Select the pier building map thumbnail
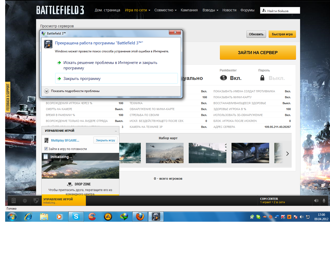This screenshot has width=330, height=264. [x=208, y=153]
